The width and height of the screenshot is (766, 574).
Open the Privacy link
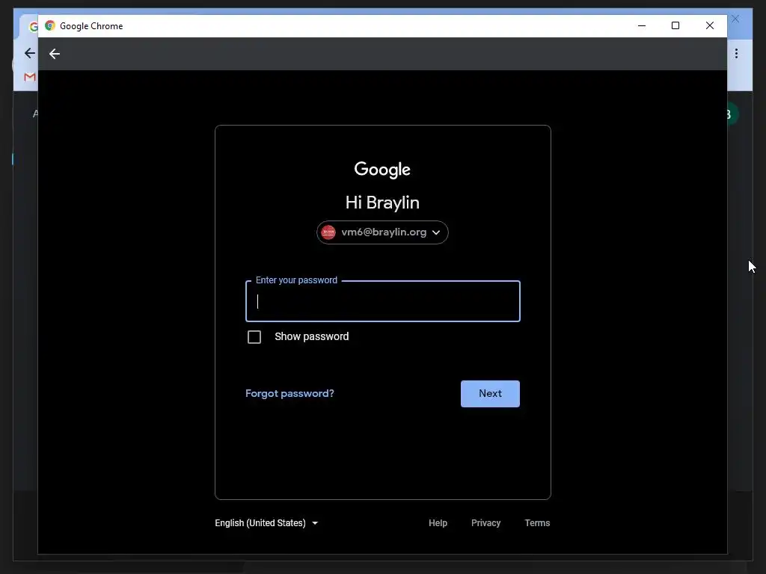(485, 522)
